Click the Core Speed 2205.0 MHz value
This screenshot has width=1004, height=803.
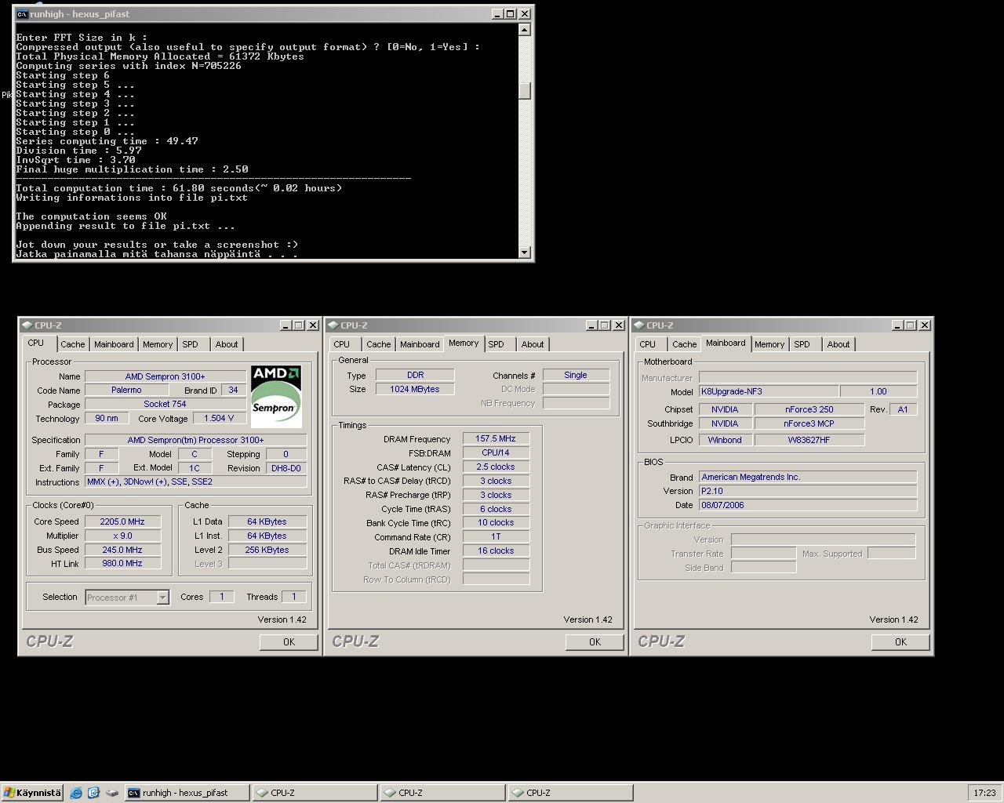[x=122, y=521]
